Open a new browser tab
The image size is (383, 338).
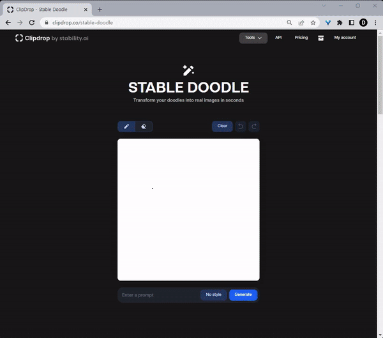coord(100,10)
